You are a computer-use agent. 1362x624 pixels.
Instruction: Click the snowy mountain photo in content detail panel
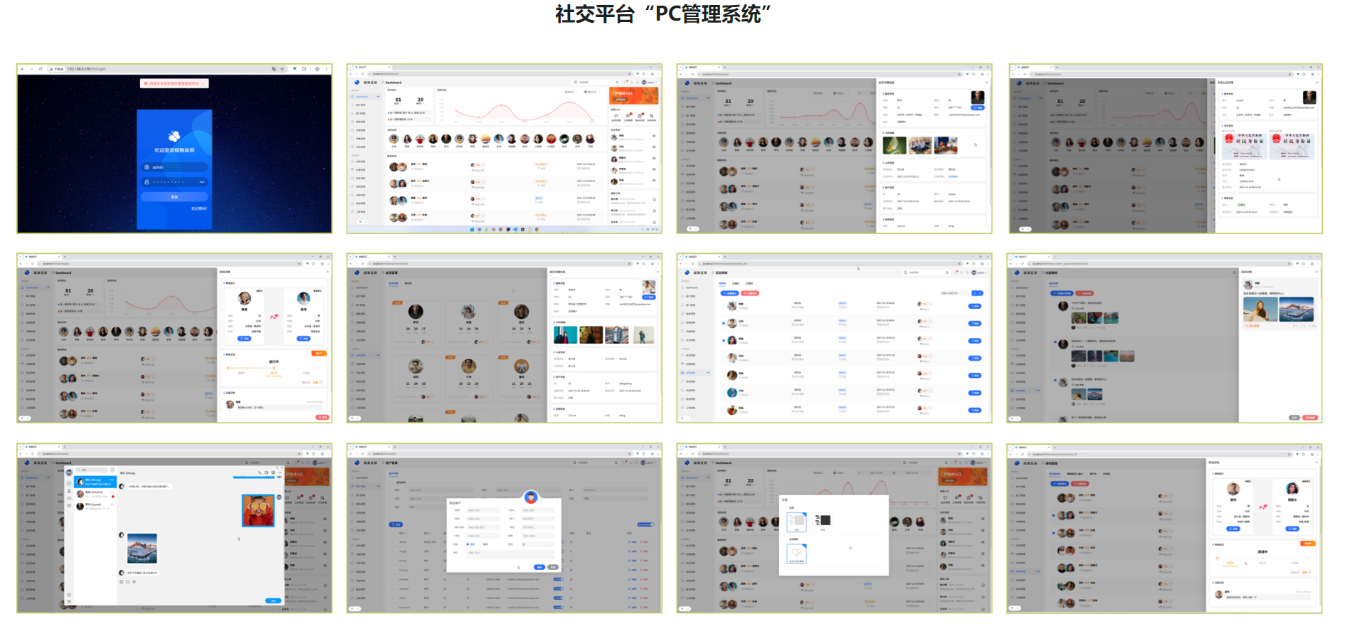coord(1297,310)
